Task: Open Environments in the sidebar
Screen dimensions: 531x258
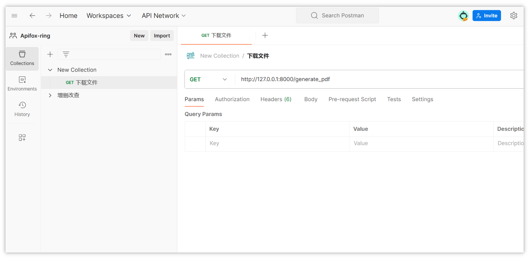Action: point(22,84)
